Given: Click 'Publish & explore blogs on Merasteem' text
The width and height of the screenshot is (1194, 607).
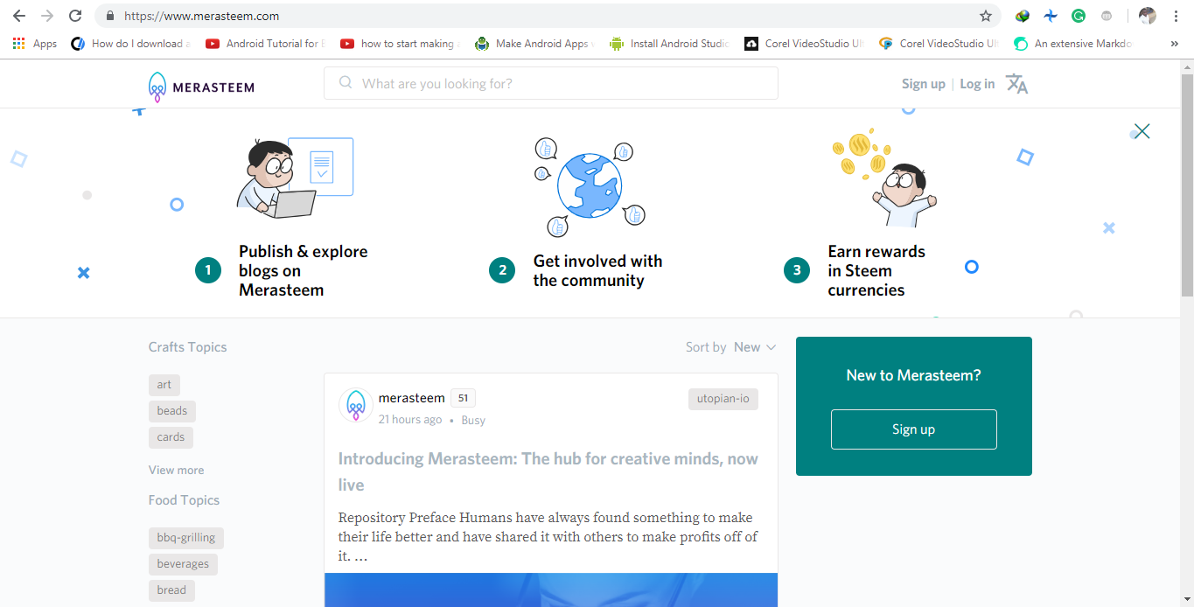Looking at the screenshot, I should (304, 270).
